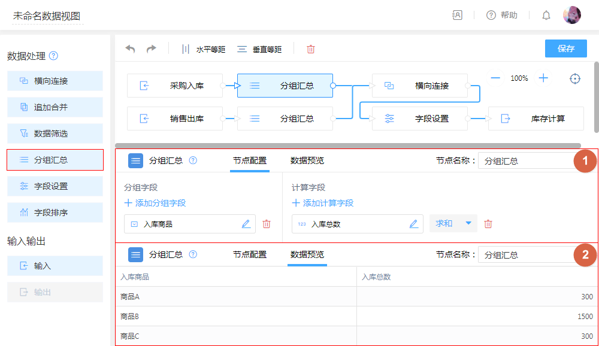Click the 保存 button
599x346 pixels.
tap(565, 48)
